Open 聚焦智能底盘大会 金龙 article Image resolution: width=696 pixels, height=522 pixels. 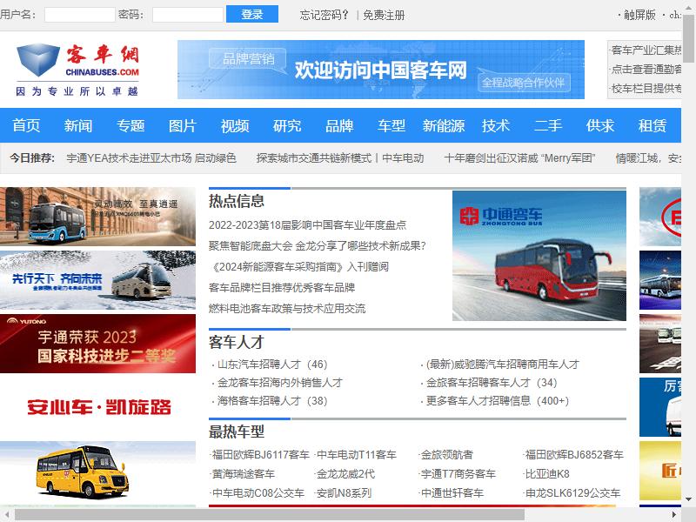click(317, 246)
